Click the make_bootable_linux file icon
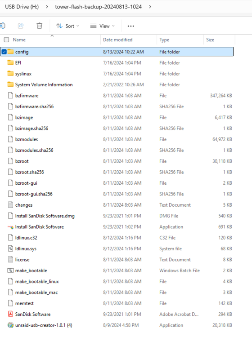The width and height of the screenshot is (252, 337). click(x=10, y=281)
